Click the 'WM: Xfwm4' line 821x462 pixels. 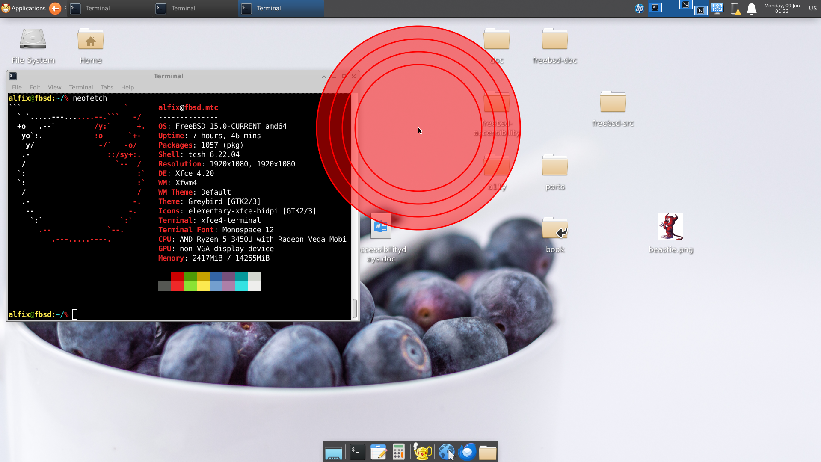coord(178,183)
